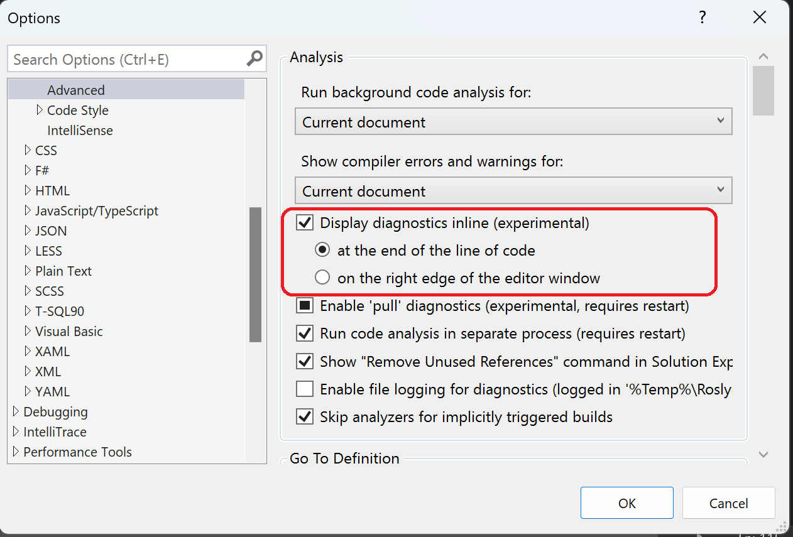Toggle Enable 'pull' diagnostics checkbox
Screen dimensions: 793x537
pos(304,305)
